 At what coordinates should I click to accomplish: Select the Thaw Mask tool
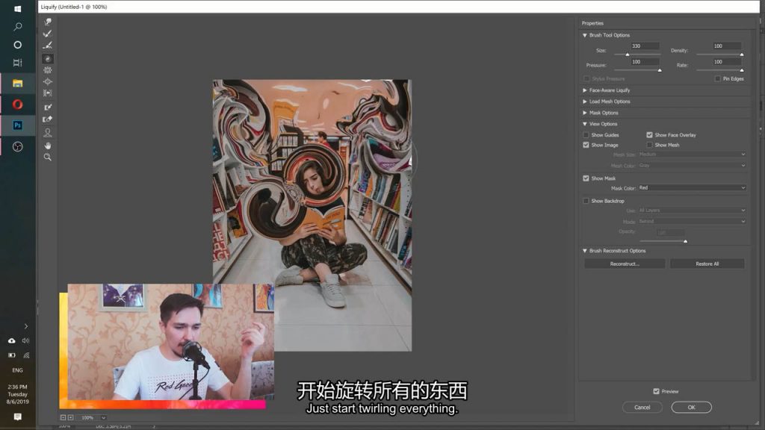[x=47, y=119]
